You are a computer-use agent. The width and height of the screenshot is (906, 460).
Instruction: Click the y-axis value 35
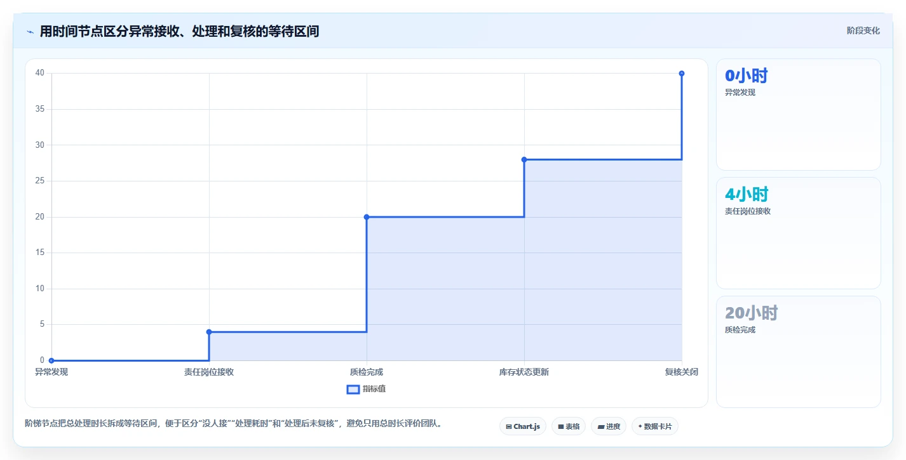(x=40, y=109)
